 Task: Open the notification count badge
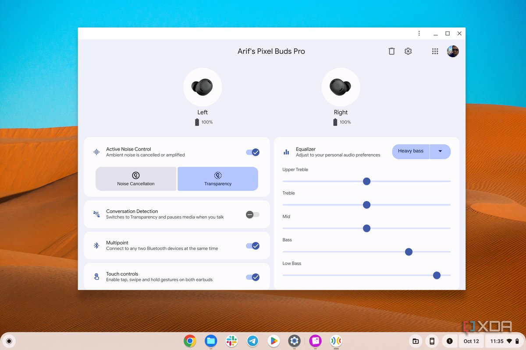pyautogui.click(x=449, y=341)
